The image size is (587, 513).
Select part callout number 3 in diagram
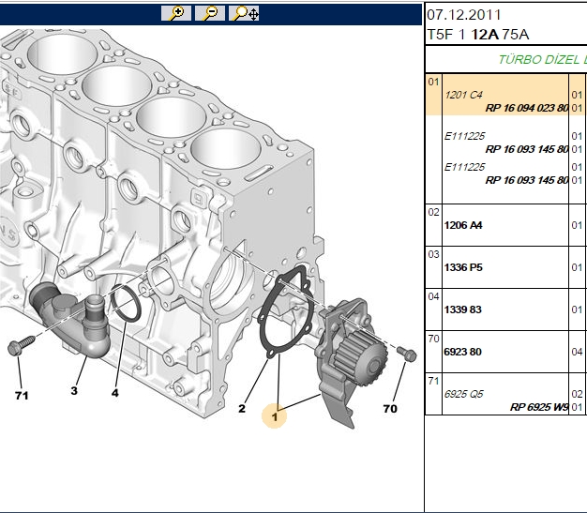pos(74,391)
